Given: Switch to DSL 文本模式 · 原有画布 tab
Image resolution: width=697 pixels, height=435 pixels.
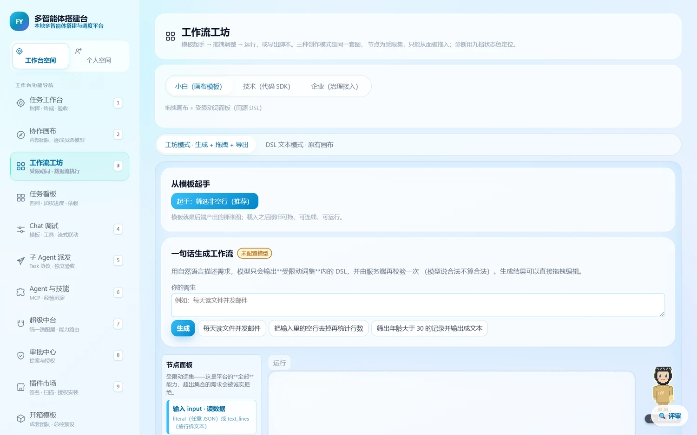Looking at the screenshot, I should [x=299, y=145].
